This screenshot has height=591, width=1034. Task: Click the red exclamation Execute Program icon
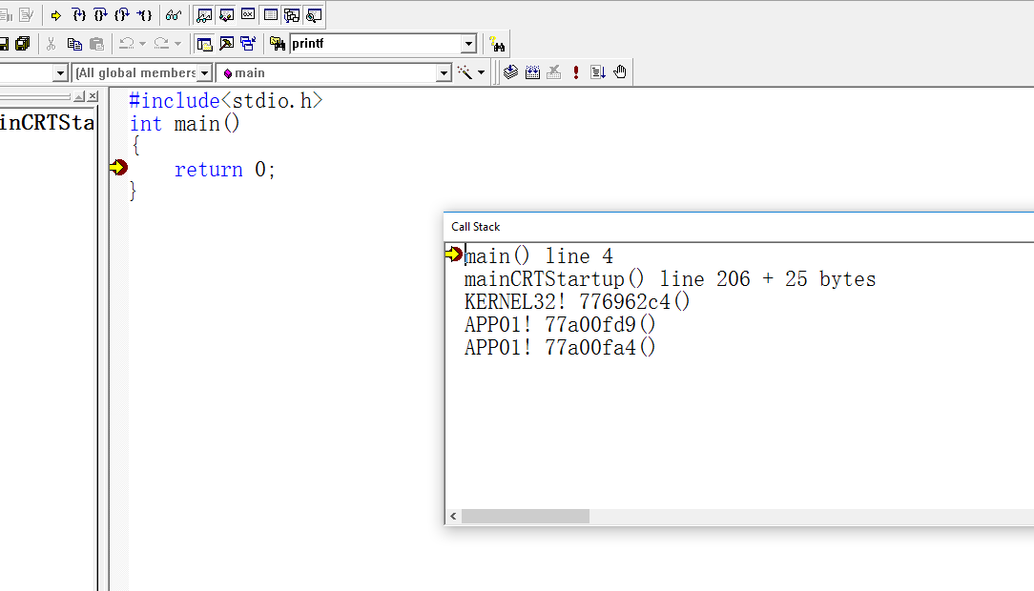[x=576, y=72]
